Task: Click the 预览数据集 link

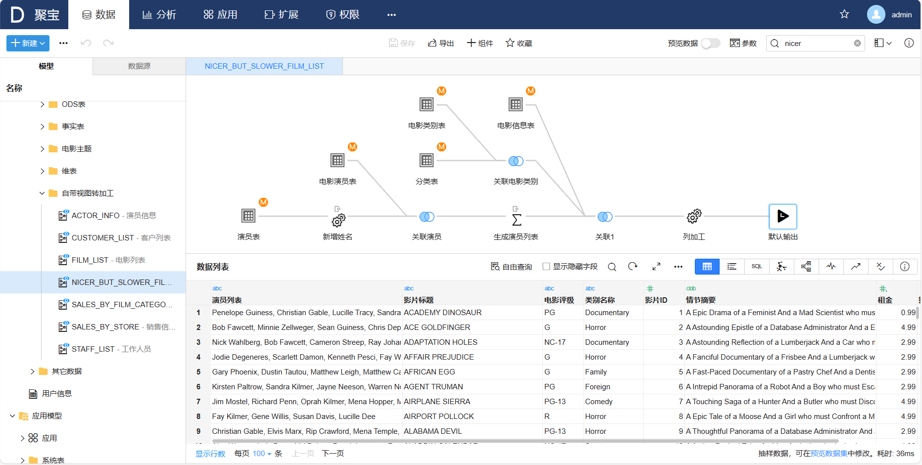Action: point(829,454)
